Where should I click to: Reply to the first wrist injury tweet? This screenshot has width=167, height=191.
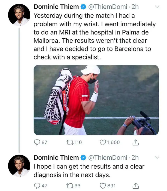[x=37, y=142]
